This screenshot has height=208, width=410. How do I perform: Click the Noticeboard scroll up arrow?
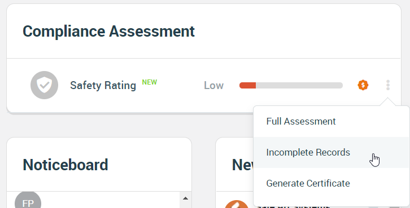(x=185, y=198)
